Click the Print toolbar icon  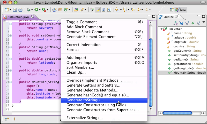[20, 10]
